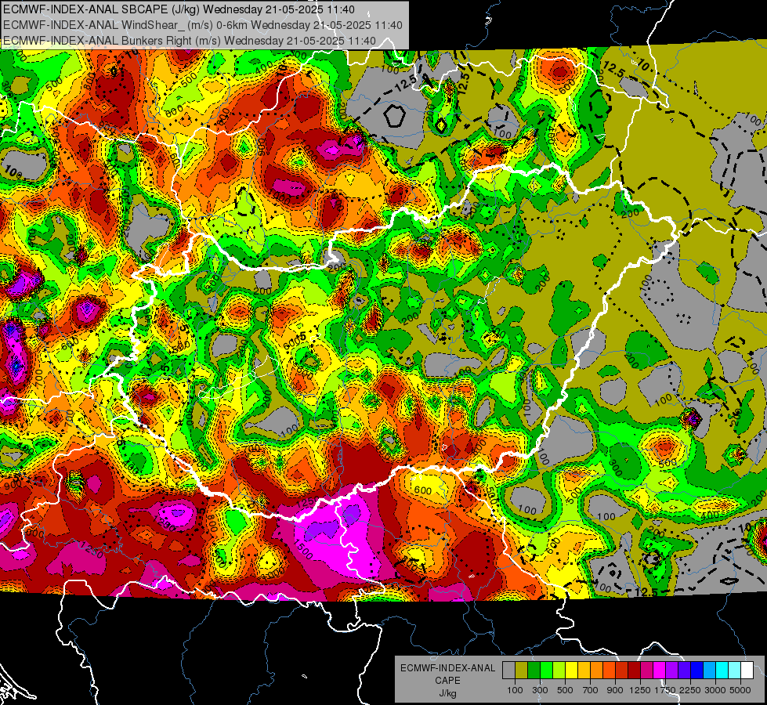Click the CAPE label in the legend

[447, 681]
